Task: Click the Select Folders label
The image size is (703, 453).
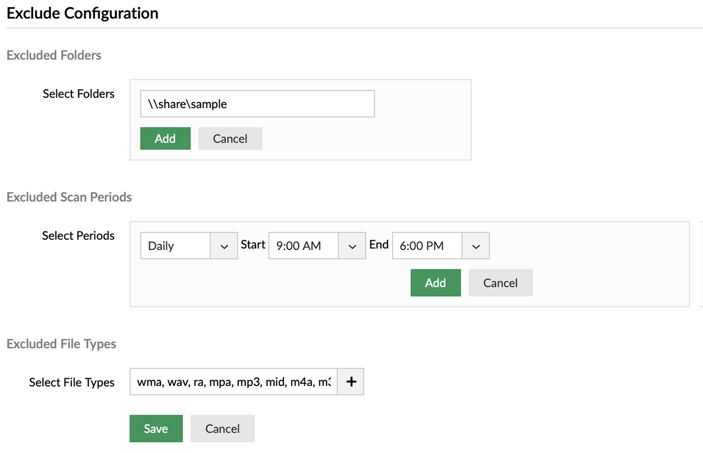Action: tap(79, 94)
